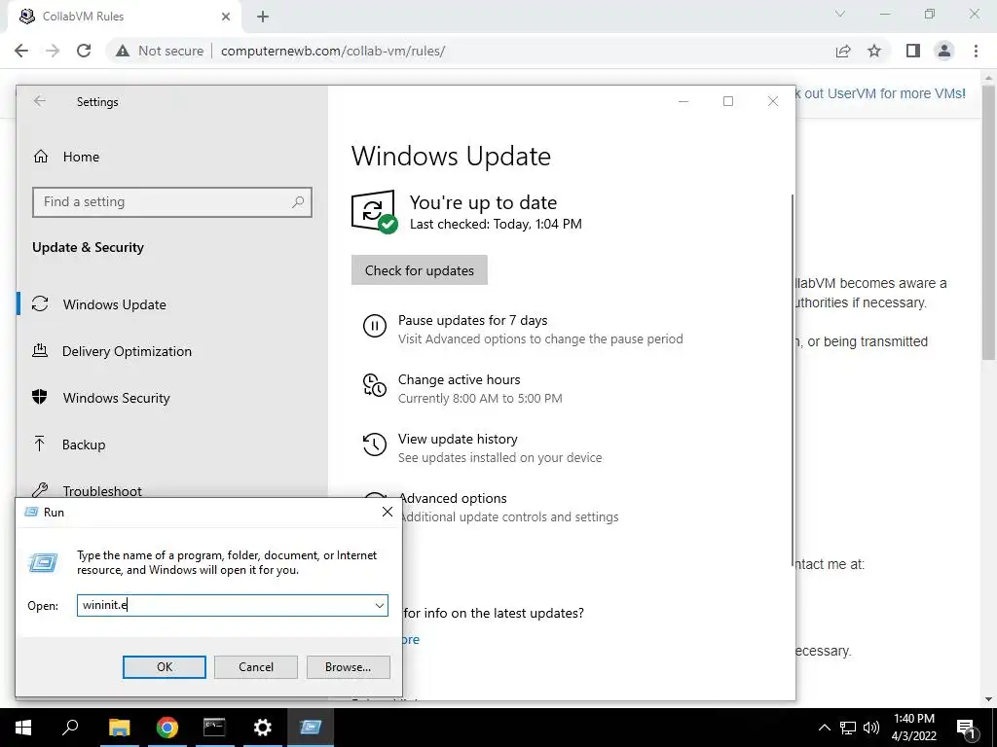
Task: Click OK in the Run dialog
Action: (x=164, y=667)
